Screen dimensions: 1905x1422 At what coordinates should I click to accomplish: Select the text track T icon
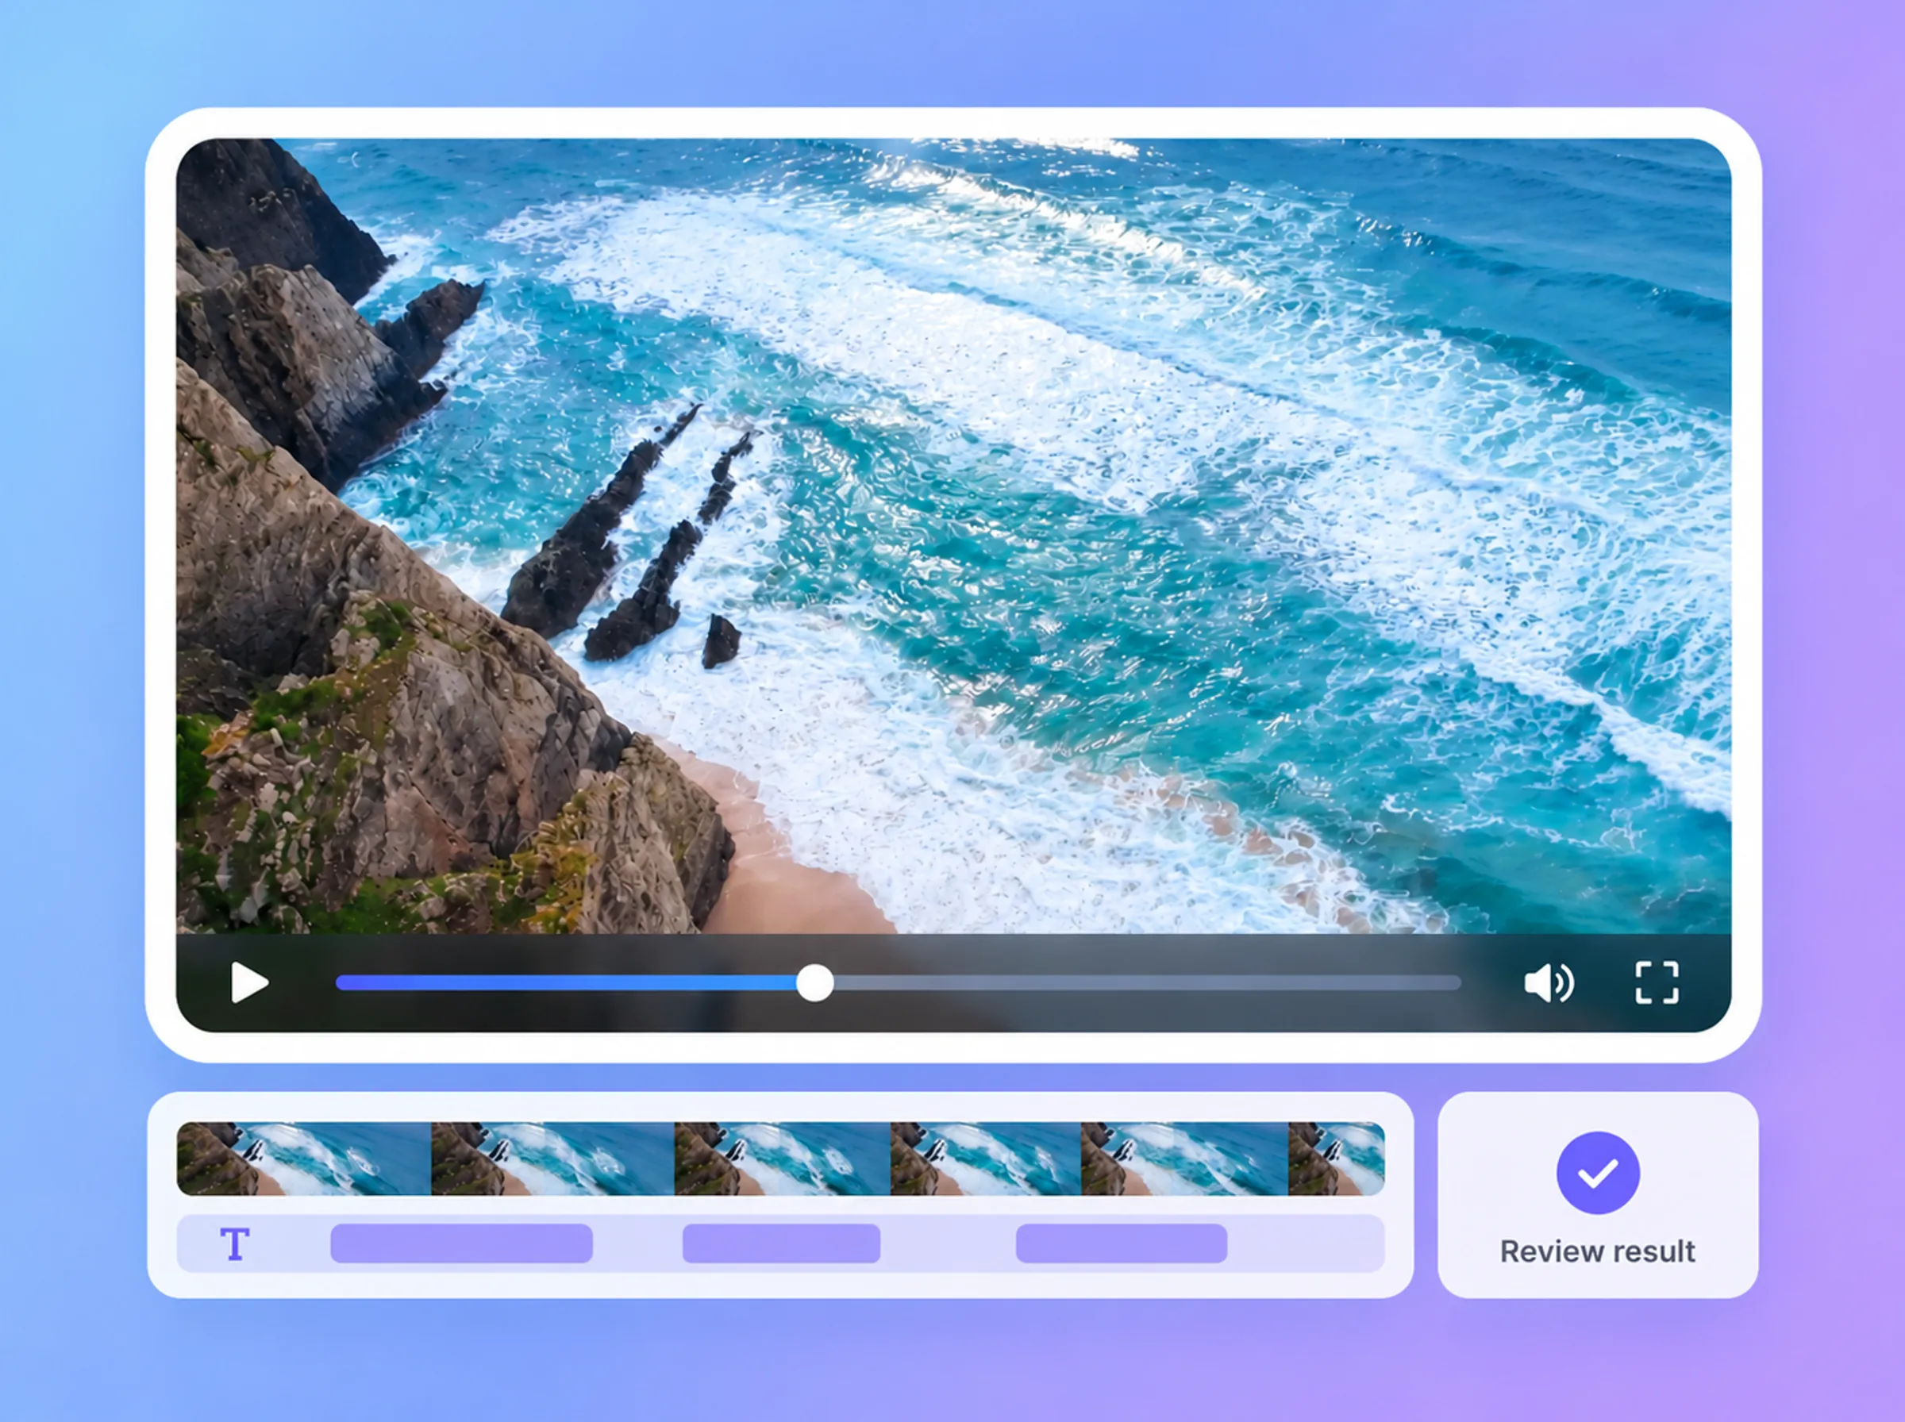(x=234, y=1243)
